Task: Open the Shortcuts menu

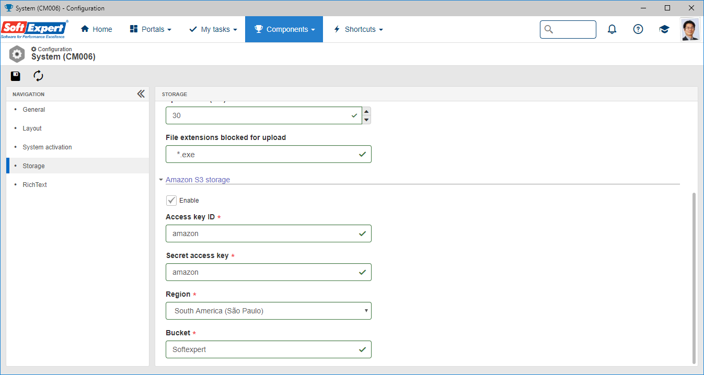Action: [x=359, y=29]
